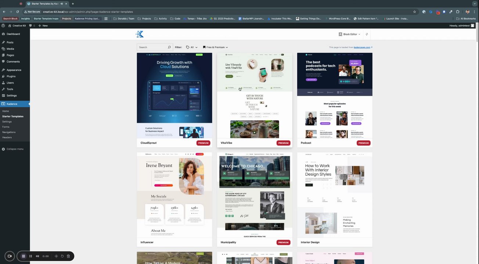Open the kadencewp.com link
Screen dimensions: 479x264
tap(363, 47)
